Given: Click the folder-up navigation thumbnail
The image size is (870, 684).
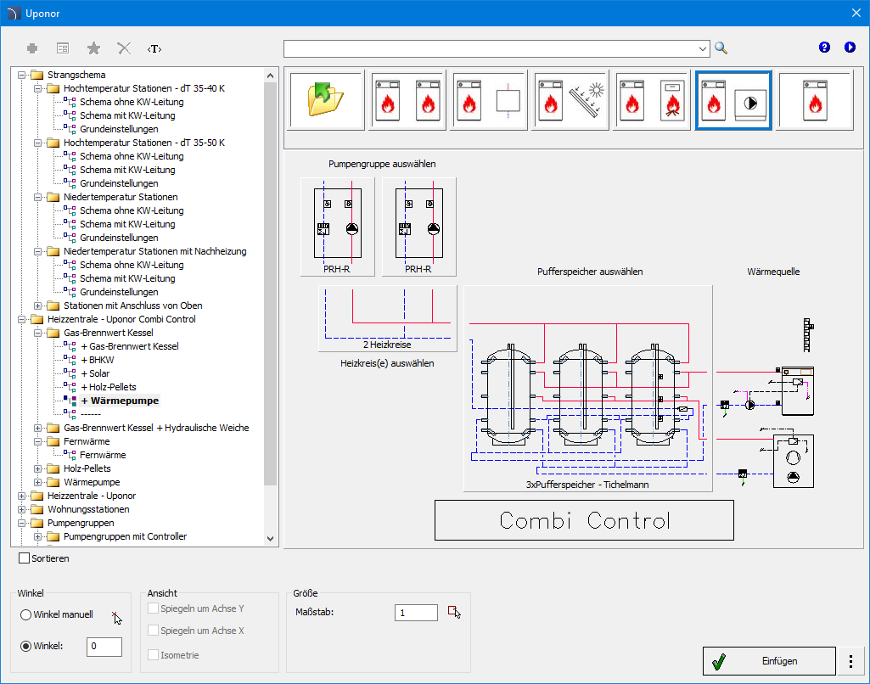Looking at the screenshot, I should [326, 100].
